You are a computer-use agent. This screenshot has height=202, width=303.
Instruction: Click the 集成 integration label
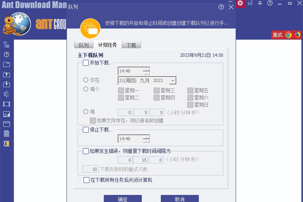pos(277,35)
